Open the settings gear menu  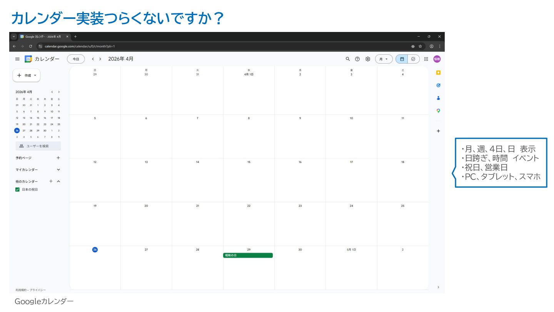click(x=368, y=59)
